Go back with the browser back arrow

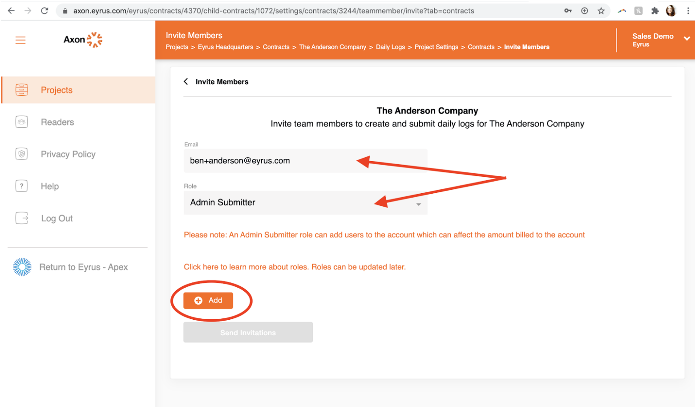coord(11,11)
